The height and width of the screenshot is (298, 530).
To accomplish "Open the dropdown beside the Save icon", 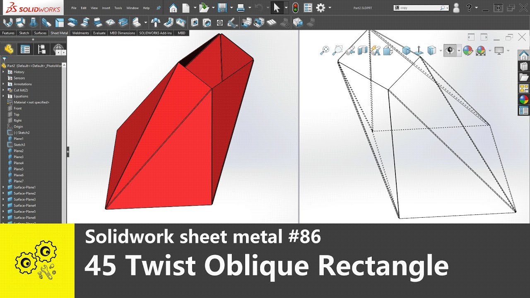I will click(231, 8).
